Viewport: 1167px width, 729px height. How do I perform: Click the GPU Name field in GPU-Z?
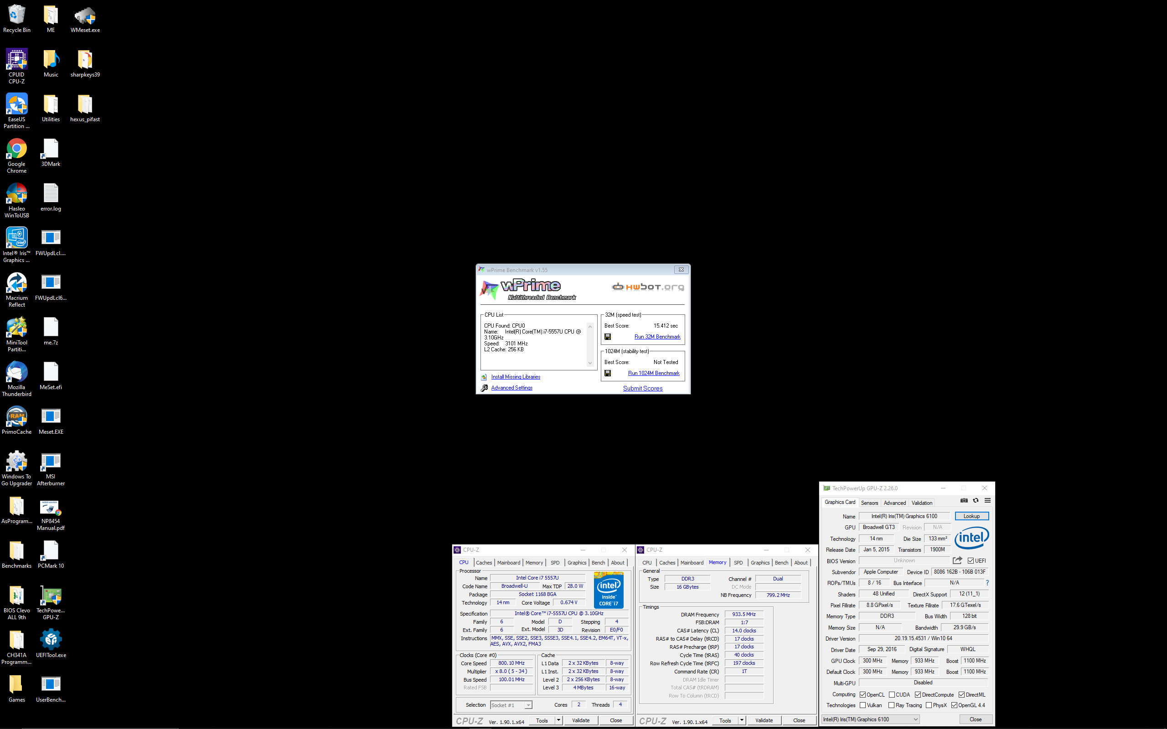click(x=904, y=516)
